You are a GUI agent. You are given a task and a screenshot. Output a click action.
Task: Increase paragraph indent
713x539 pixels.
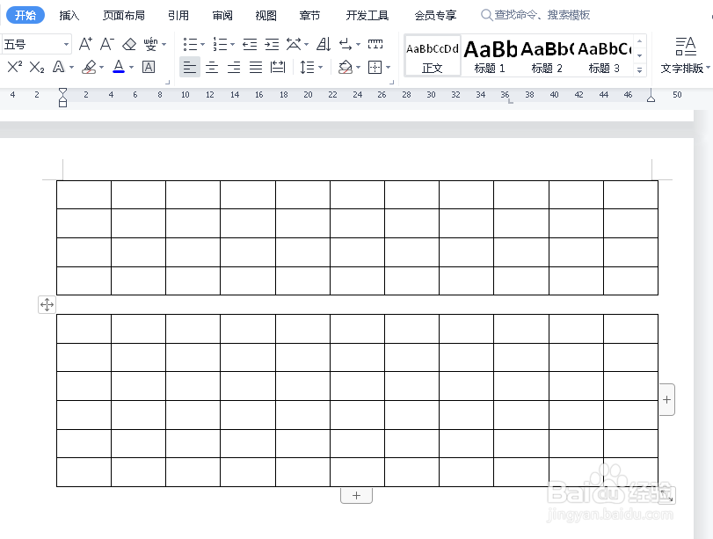[x=272, y=44]
